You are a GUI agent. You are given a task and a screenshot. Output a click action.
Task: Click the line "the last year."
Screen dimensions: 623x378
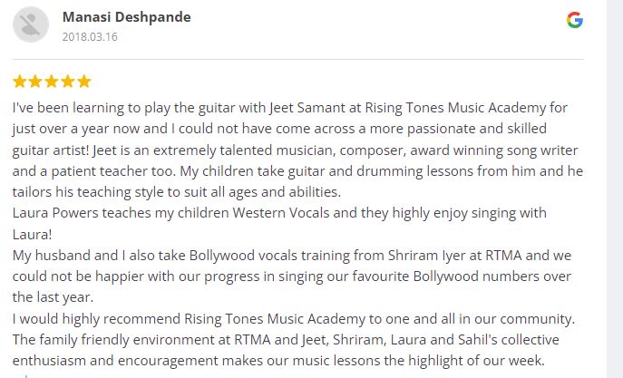click(x=53, y=297)
